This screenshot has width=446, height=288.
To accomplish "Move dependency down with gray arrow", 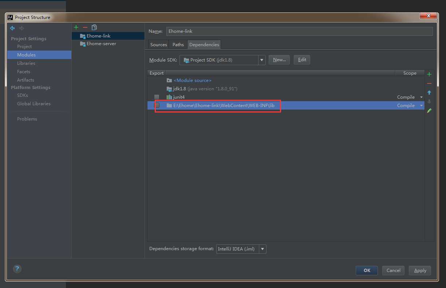I will tap(429, 102).
